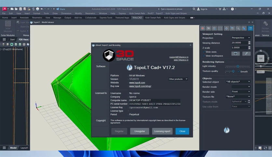Click the pan hand icon in viewer toolbar

tap(226, 28)
